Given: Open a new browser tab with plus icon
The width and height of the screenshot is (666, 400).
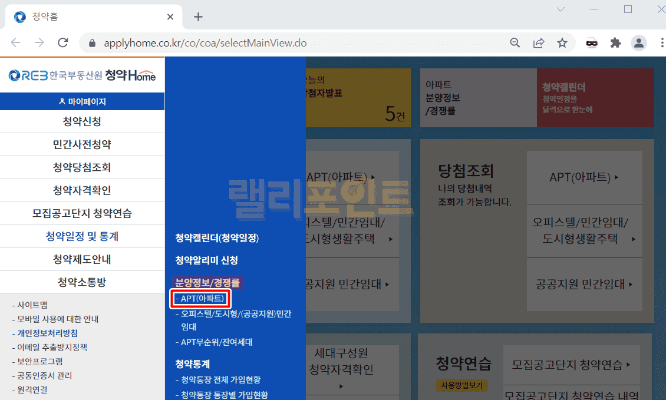Looking at the screenshot, I should (198, 17).
